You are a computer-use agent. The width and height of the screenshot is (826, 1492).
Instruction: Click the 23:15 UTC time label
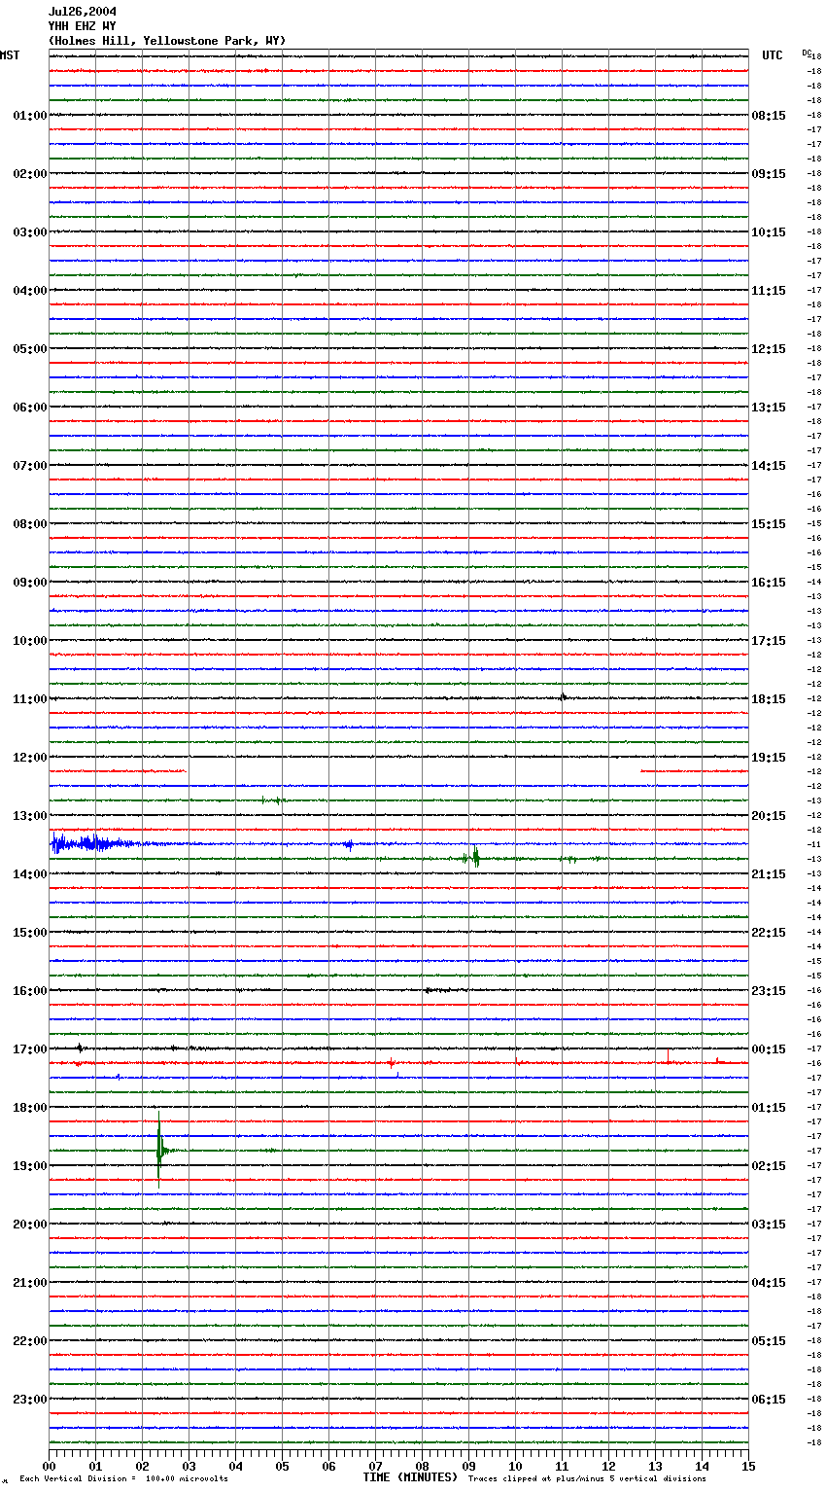click(x=769, y=991)
